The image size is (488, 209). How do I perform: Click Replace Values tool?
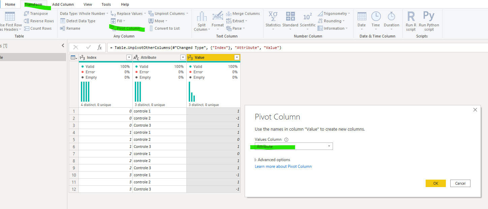tap(128, 14)
